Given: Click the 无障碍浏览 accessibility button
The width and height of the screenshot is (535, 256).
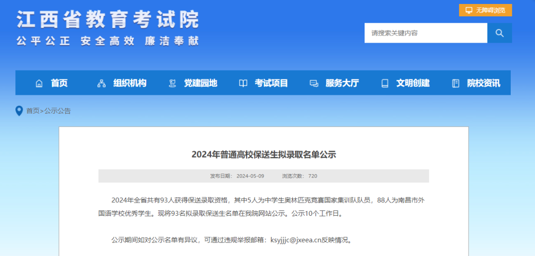Looking at the screenshot, I should pyautogui.click(x=485, y=10).
